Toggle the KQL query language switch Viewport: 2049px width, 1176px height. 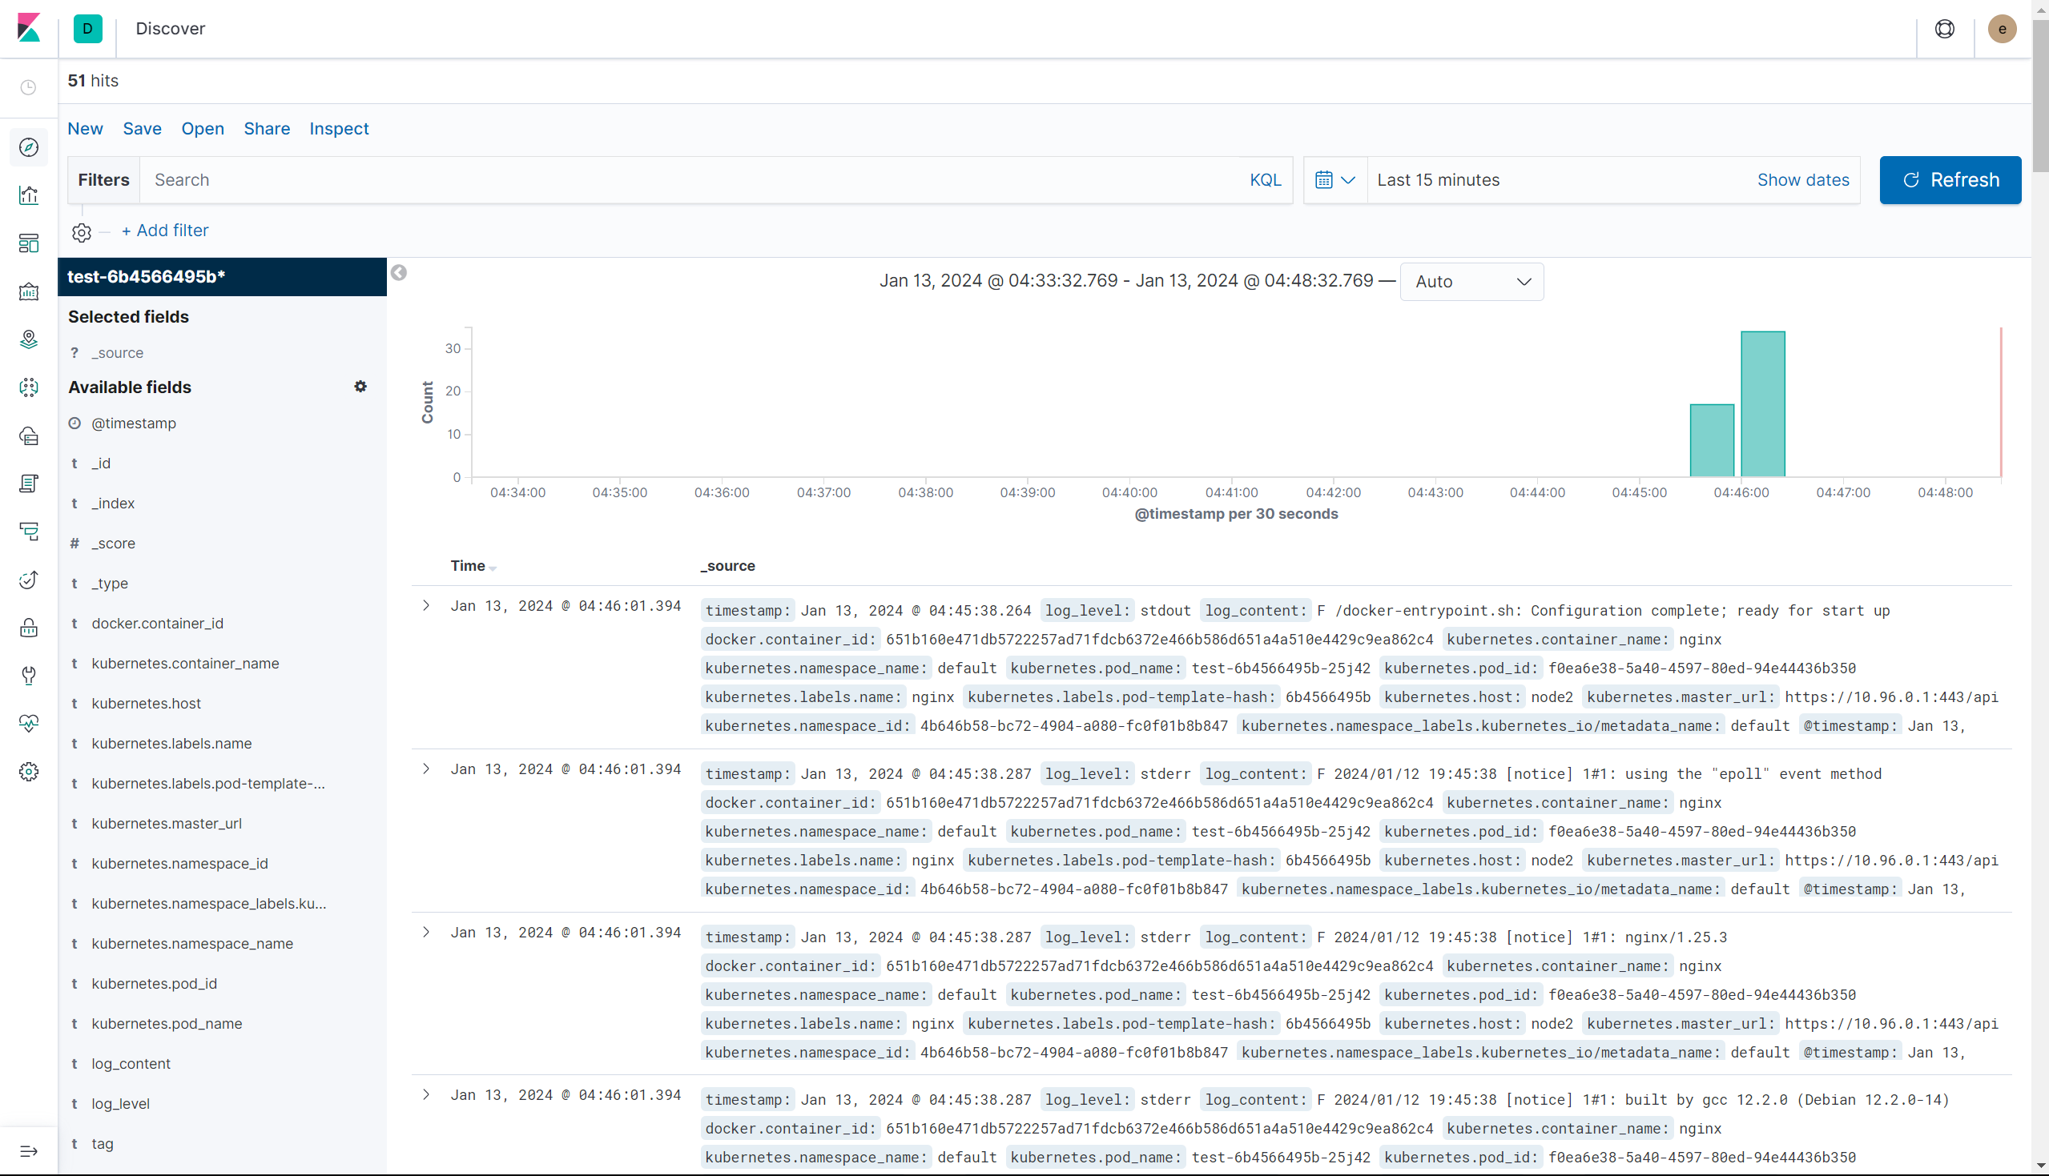[x=1265, y=180]
